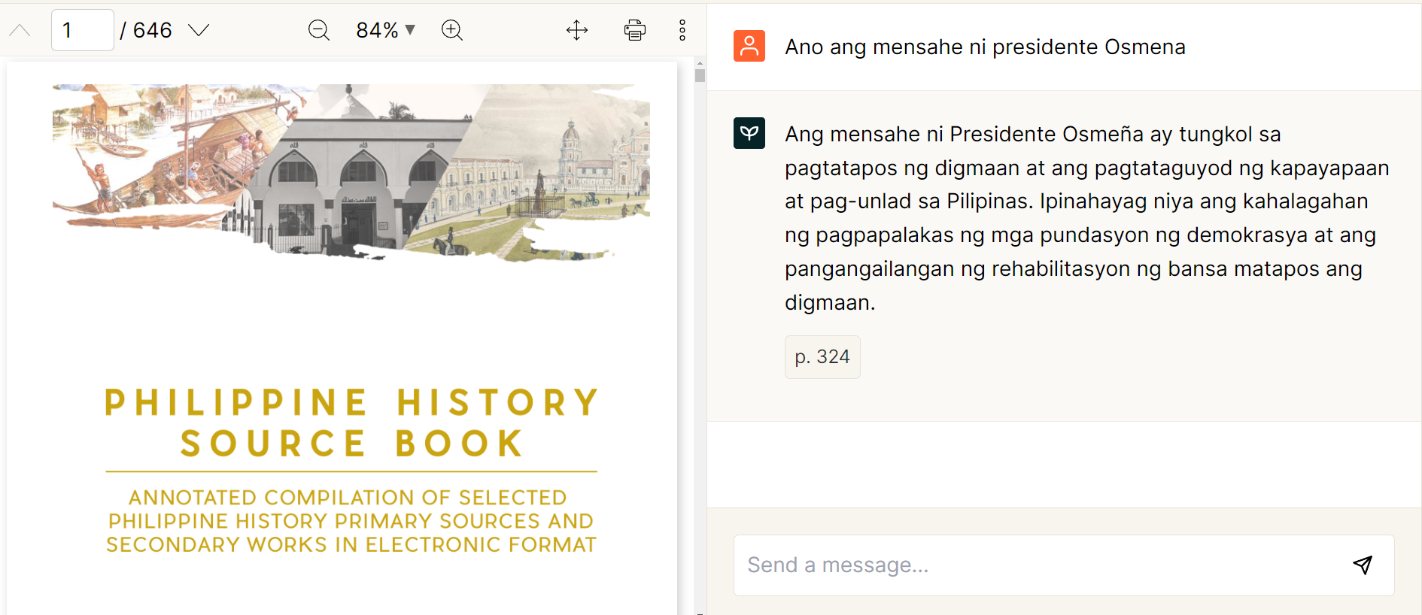1422x615 pixels.
Task: Jump to cited page p. 324
Action: click(822, 356)
